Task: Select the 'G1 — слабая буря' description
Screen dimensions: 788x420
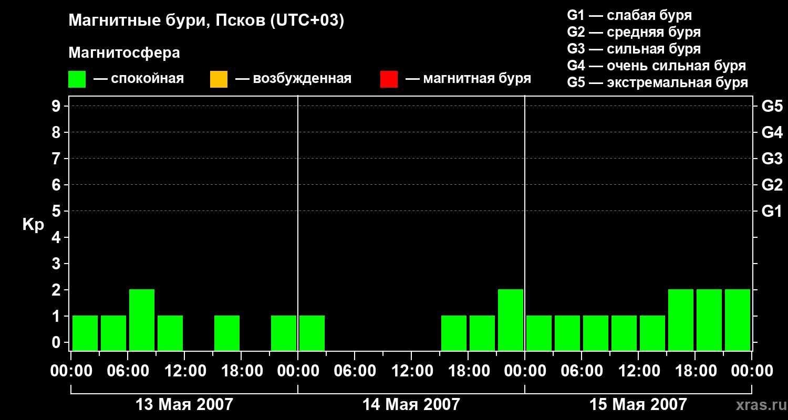Action: tap(629, 15)
